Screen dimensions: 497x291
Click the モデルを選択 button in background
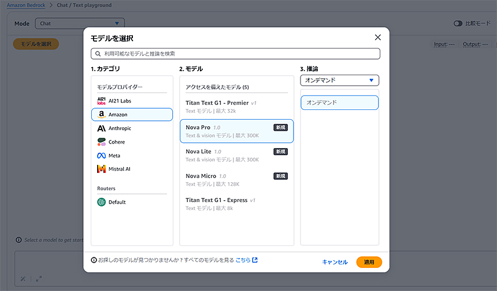click(36, 44)
